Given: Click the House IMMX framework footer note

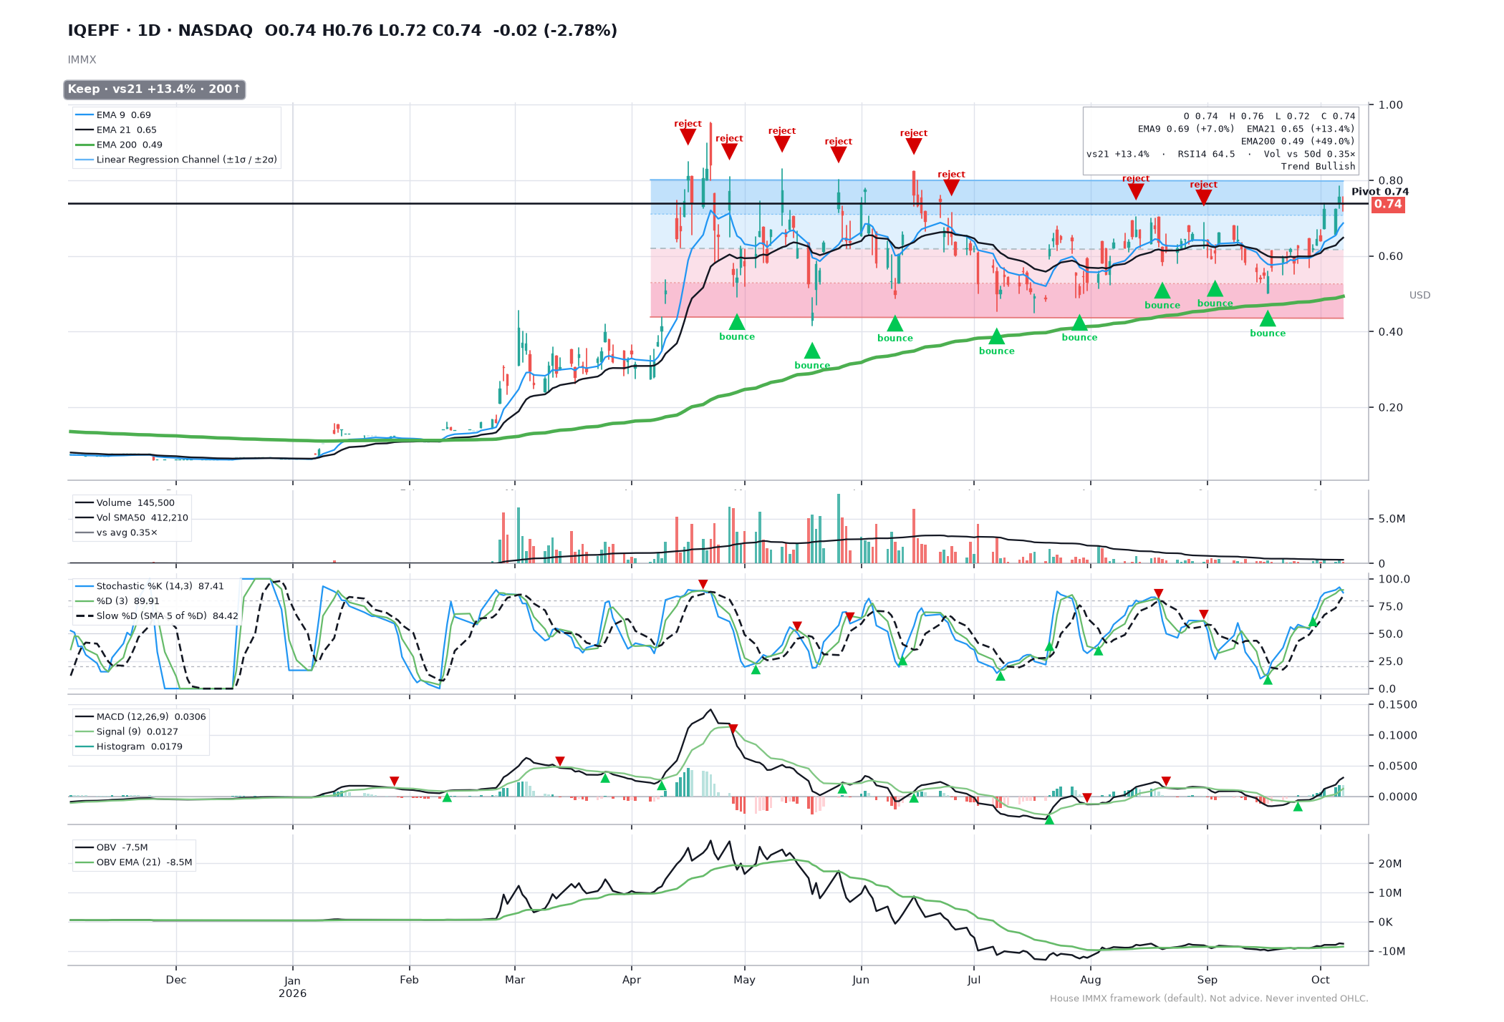Looking at the screenshot, I should coord(1209,998).
